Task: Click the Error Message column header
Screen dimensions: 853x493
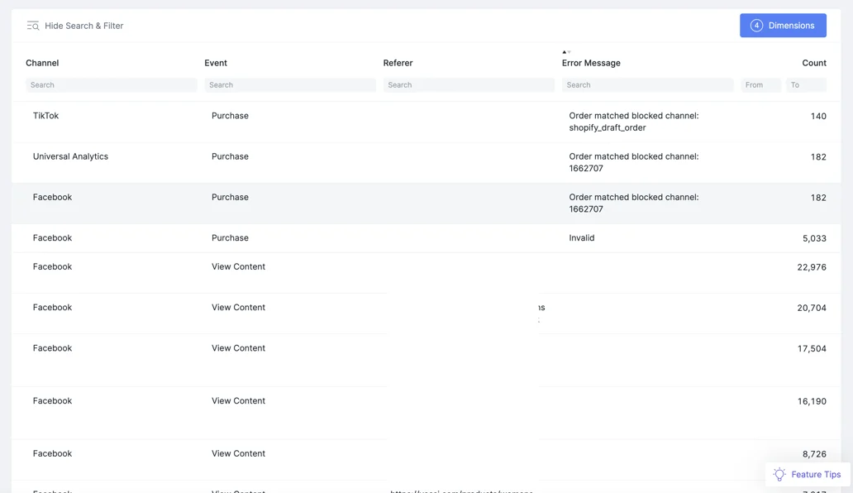Action: coord(591,63)
